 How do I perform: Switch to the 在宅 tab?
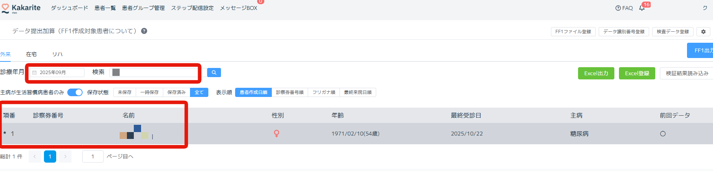(31, 54)
